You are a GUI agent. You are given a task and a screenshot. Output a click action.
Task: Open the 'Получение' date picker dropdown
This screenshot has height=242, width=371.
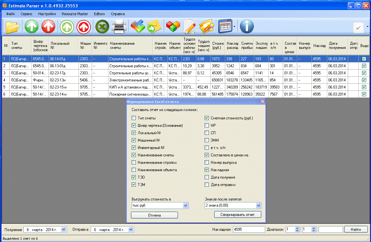click(63, 229)
